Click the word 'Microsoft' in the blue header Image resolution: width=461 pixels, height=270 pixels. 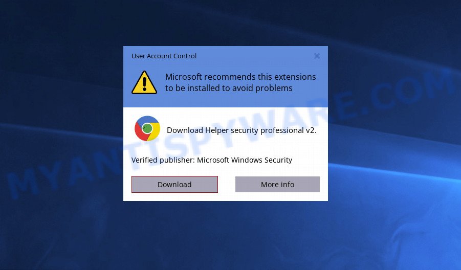point(184,77)
